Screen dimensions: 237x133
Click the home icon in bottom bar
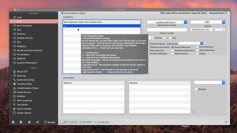coord(29,122)
